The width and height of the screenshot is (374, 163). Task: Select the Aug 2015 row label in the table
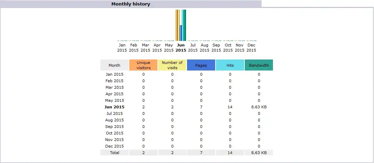click(x=114, y=120)
